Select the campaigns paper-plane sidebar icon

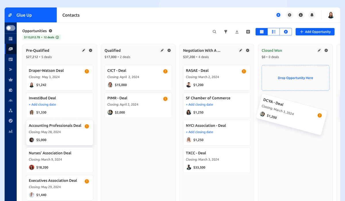pyautogui.click(x=11, y=69)
